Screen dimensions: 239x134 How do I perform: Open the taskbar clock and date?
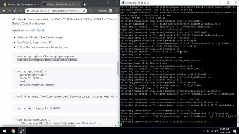pyautogui.click(x=224, y=131)
